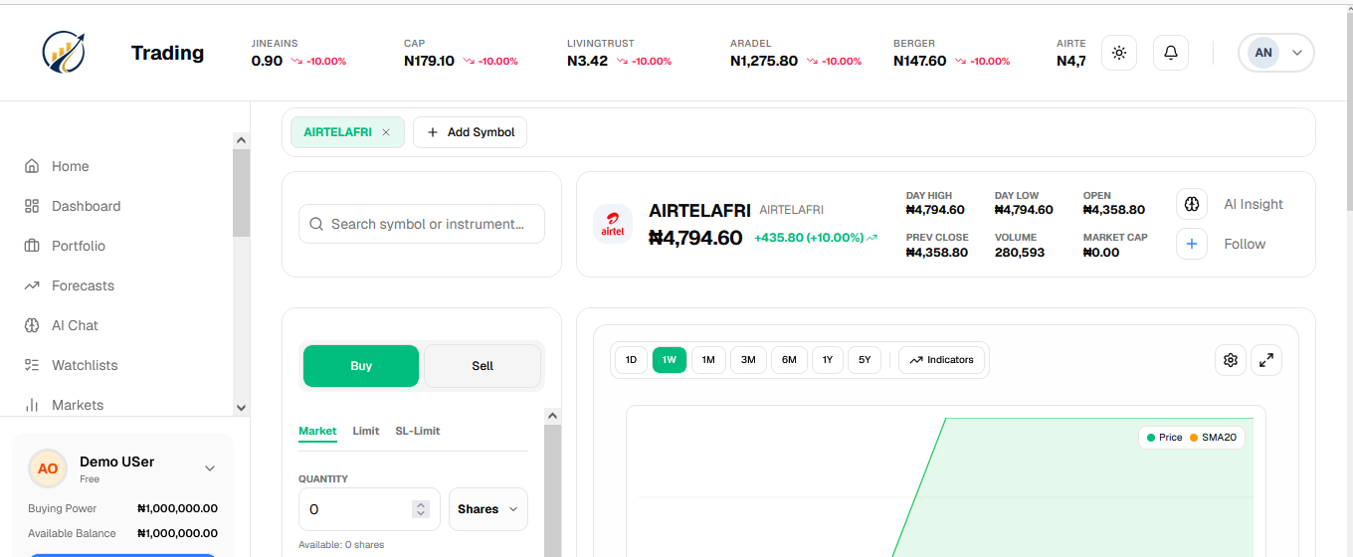
Task: Click the quantity stepper arrows
Action: click(421, 509)
